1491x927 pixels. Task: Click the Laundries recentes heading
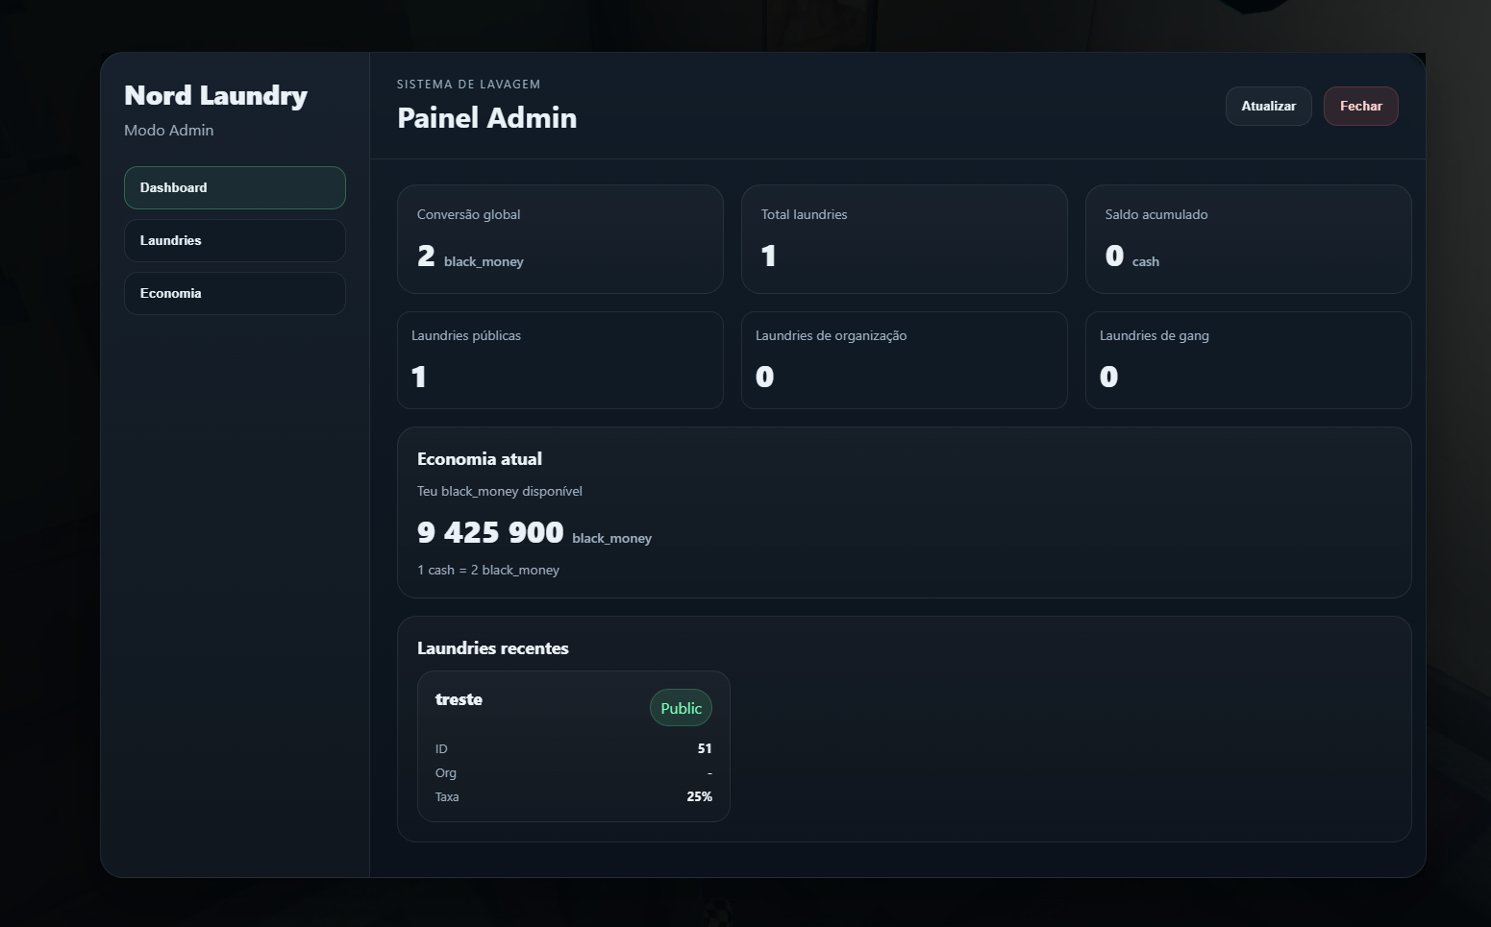pos(493,648)
